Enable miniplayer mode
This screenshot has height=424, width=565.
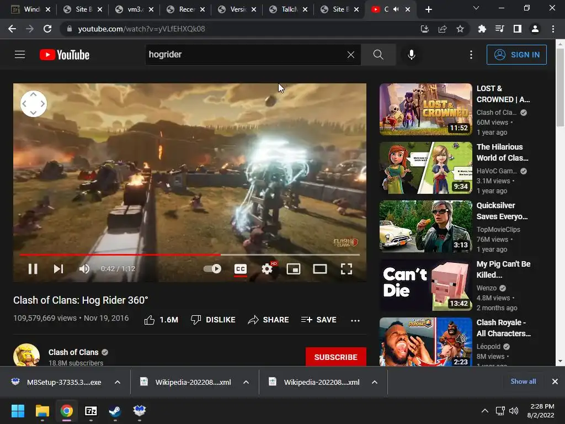(294, 269)
